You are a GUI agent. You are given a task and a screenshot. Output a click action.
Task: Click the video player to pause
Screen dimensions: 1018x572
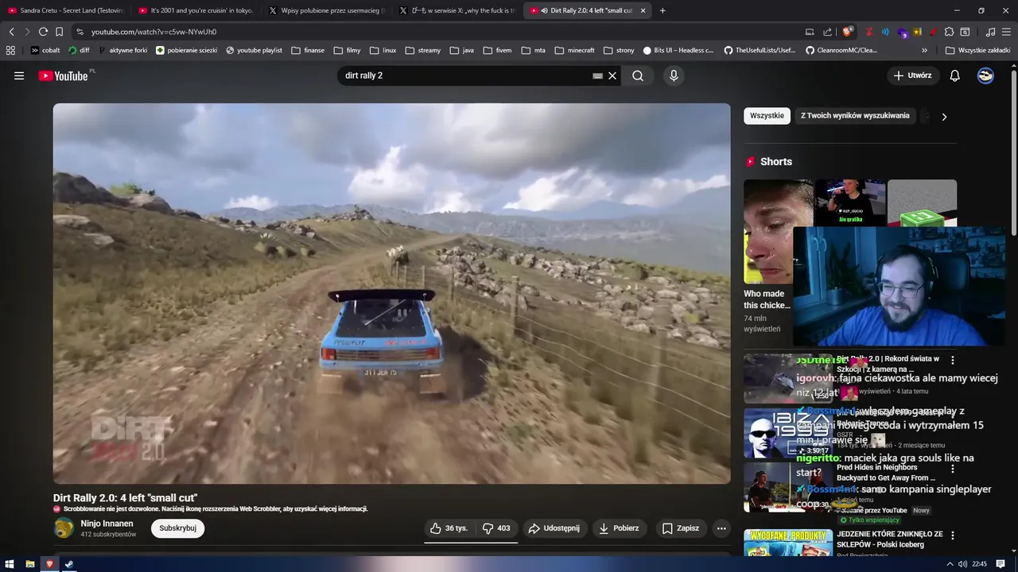391,293
